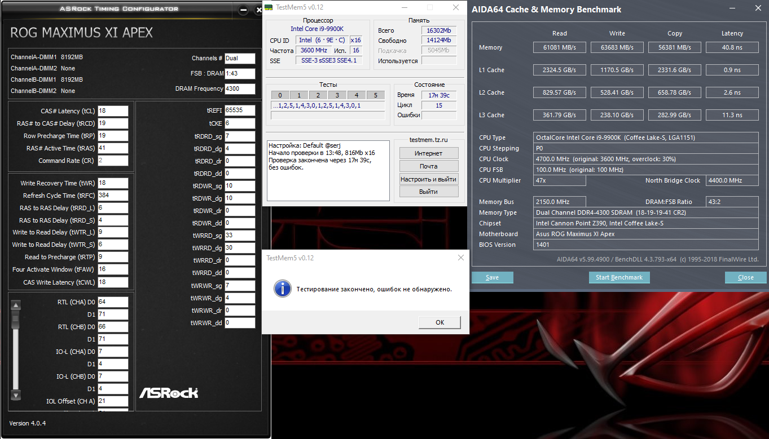The height and width of the screenshot is (439, 769).
Task: Close the TestMem5 completion message dialog
Action: tap(461, 258)
